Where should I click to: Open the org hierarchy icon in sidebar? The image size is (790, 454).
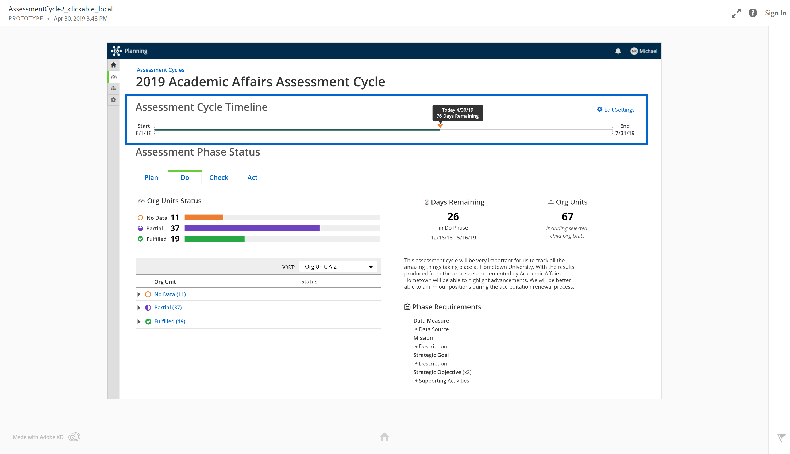coord(114,88)
